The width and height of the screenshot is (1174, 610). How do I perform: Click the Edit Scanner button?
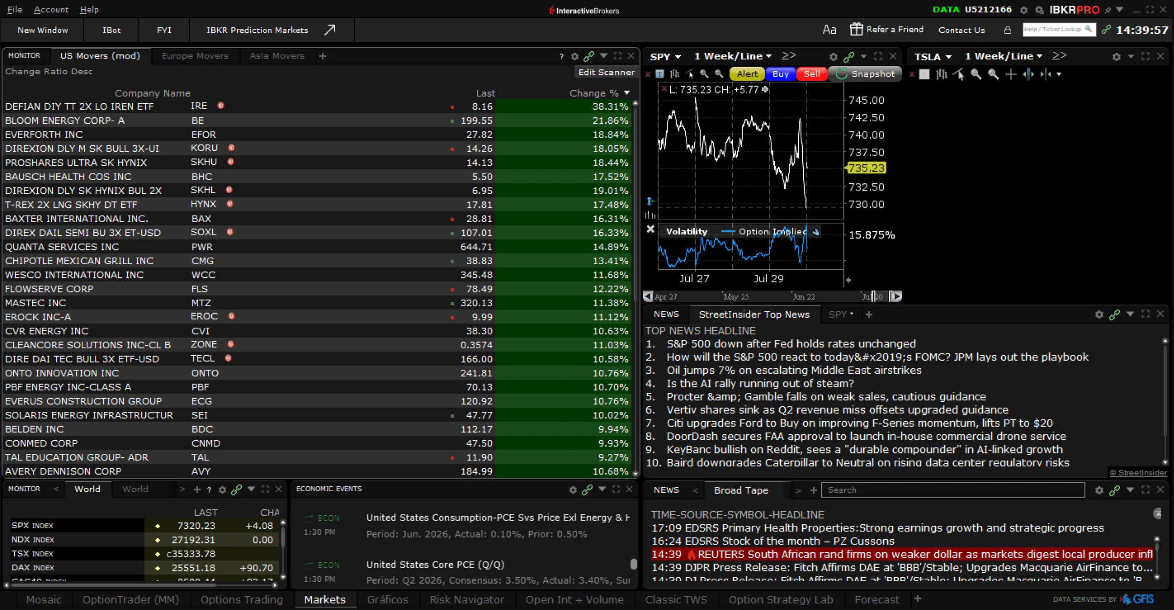tap(606, 72)
